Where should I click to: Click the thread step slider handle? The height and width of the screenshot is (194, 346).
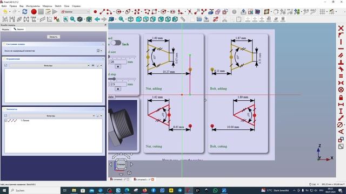pyautogui.click(x=114, y=79)
